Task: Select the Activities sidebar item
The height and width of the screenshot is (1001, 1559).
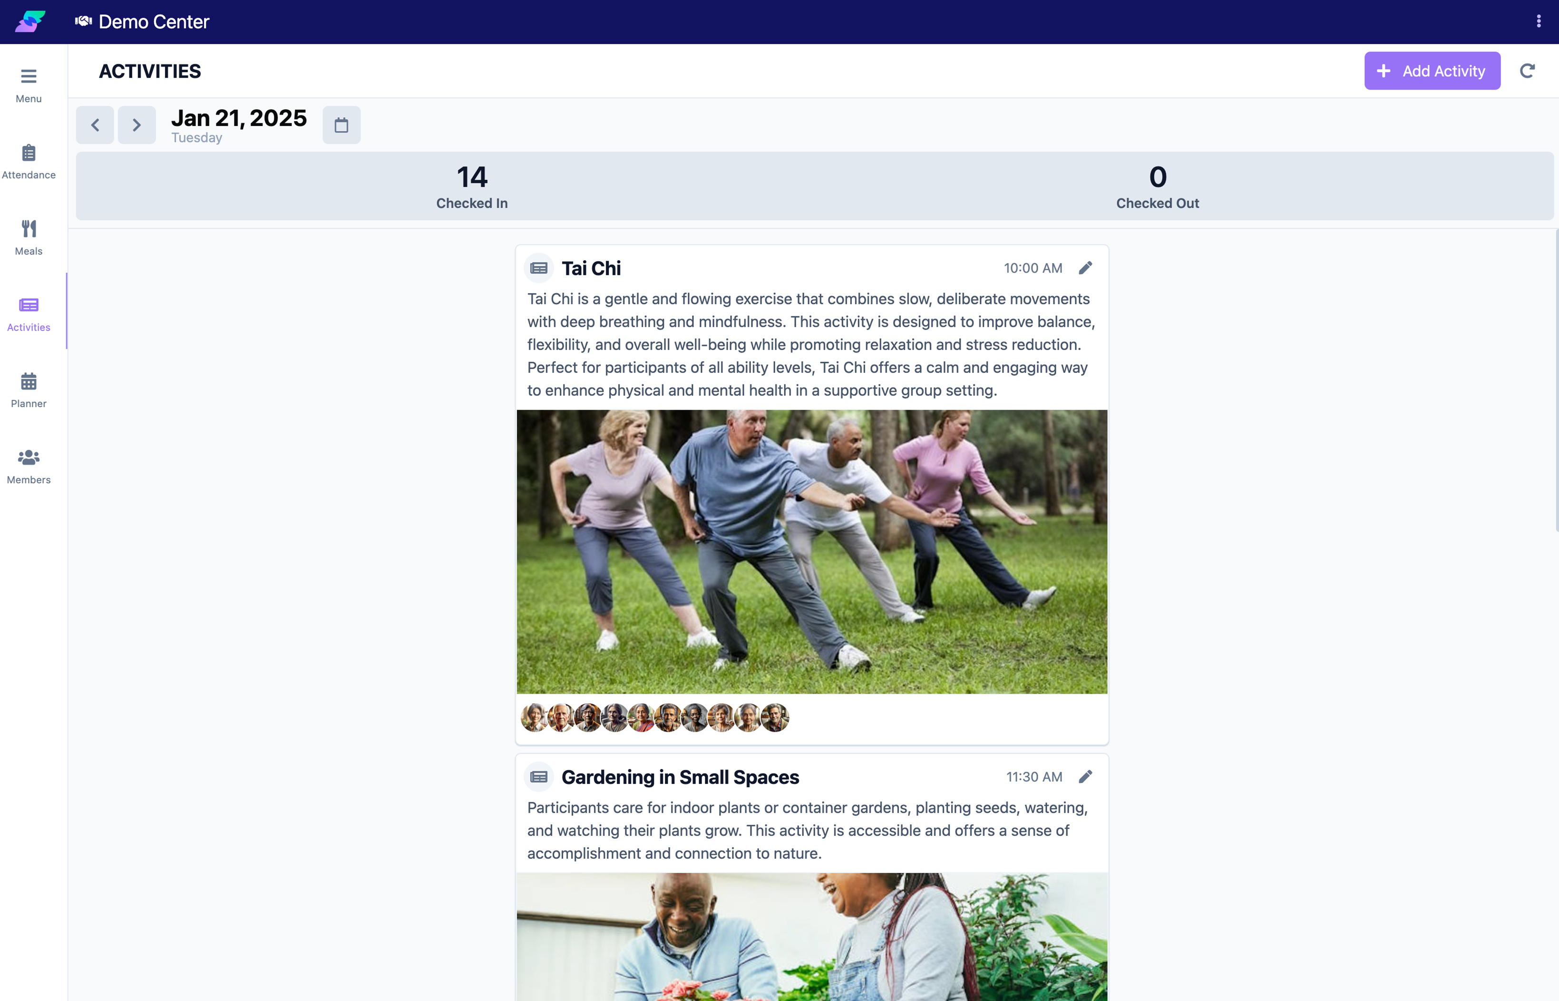Action: pos(29,314)
